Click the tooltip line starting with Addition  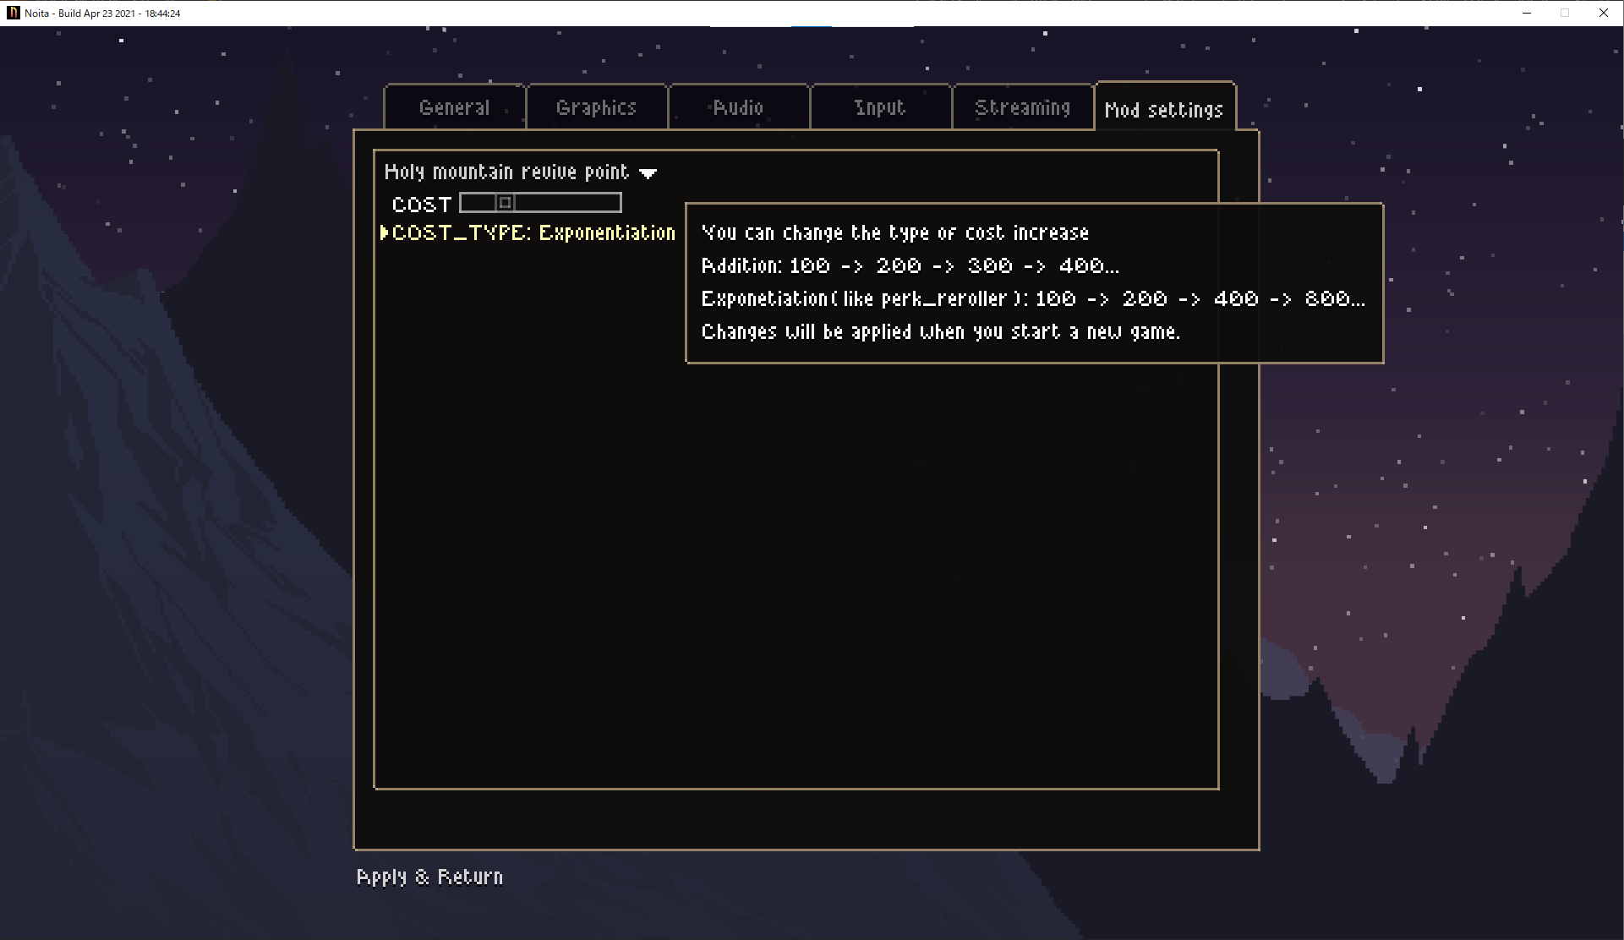[910, 265]
